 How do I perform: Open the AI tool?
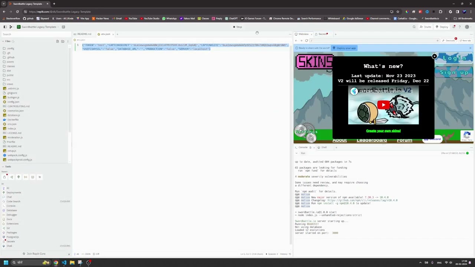(x=6, y=188)
